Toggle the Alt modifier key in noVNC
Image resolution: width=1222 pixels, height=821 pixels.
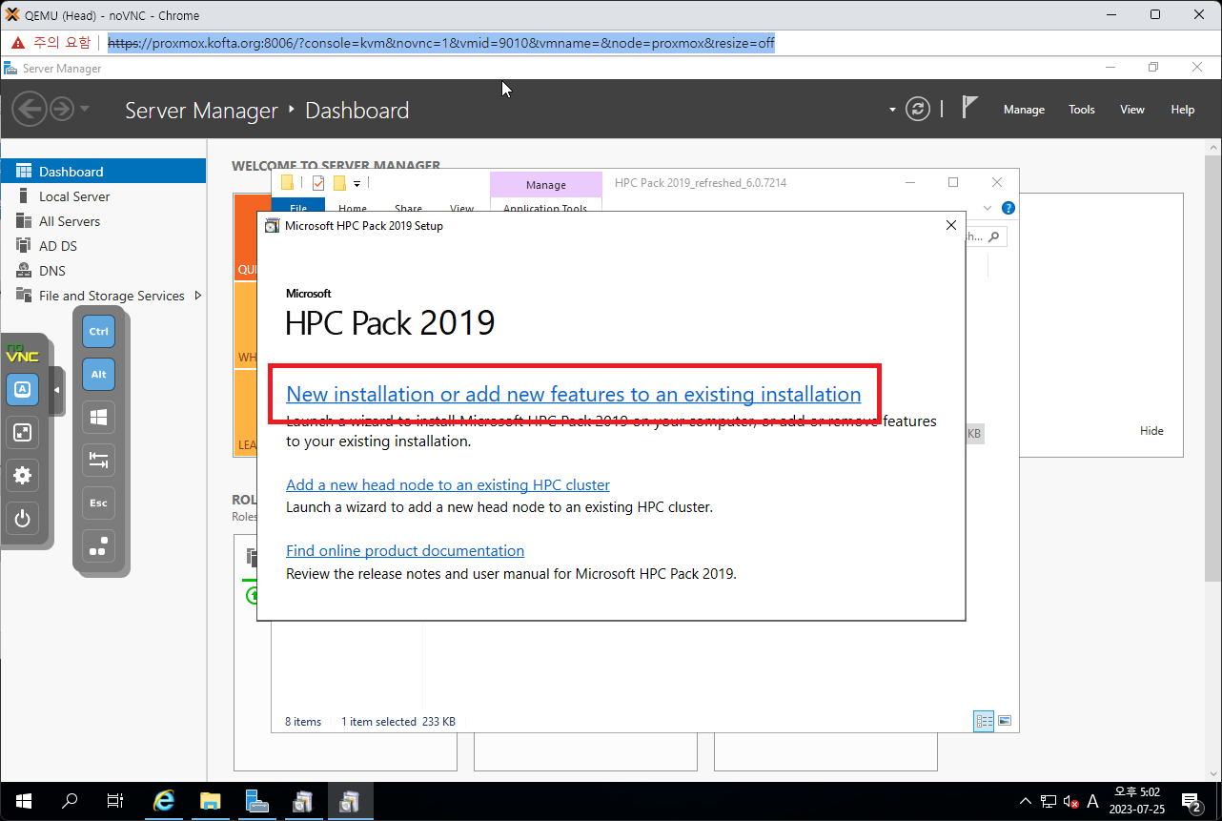tap(98, 374)
